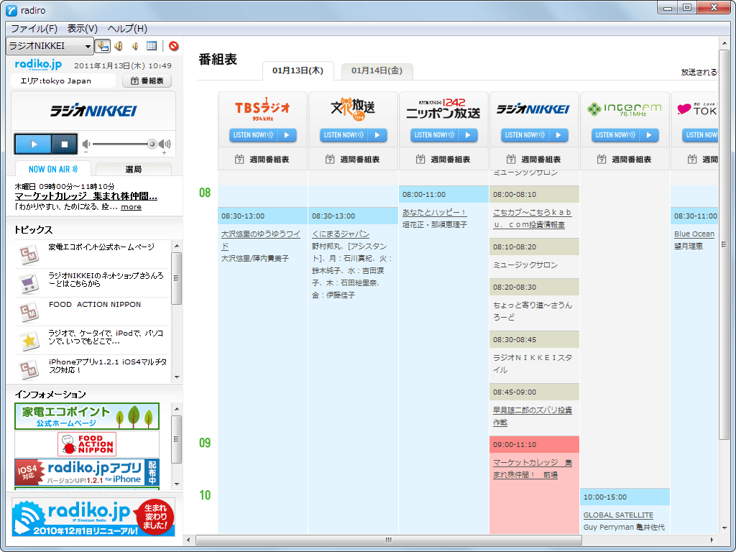Expand the now-playing description via more link
This screenshot has height=552, width=736.
point(131,207)
